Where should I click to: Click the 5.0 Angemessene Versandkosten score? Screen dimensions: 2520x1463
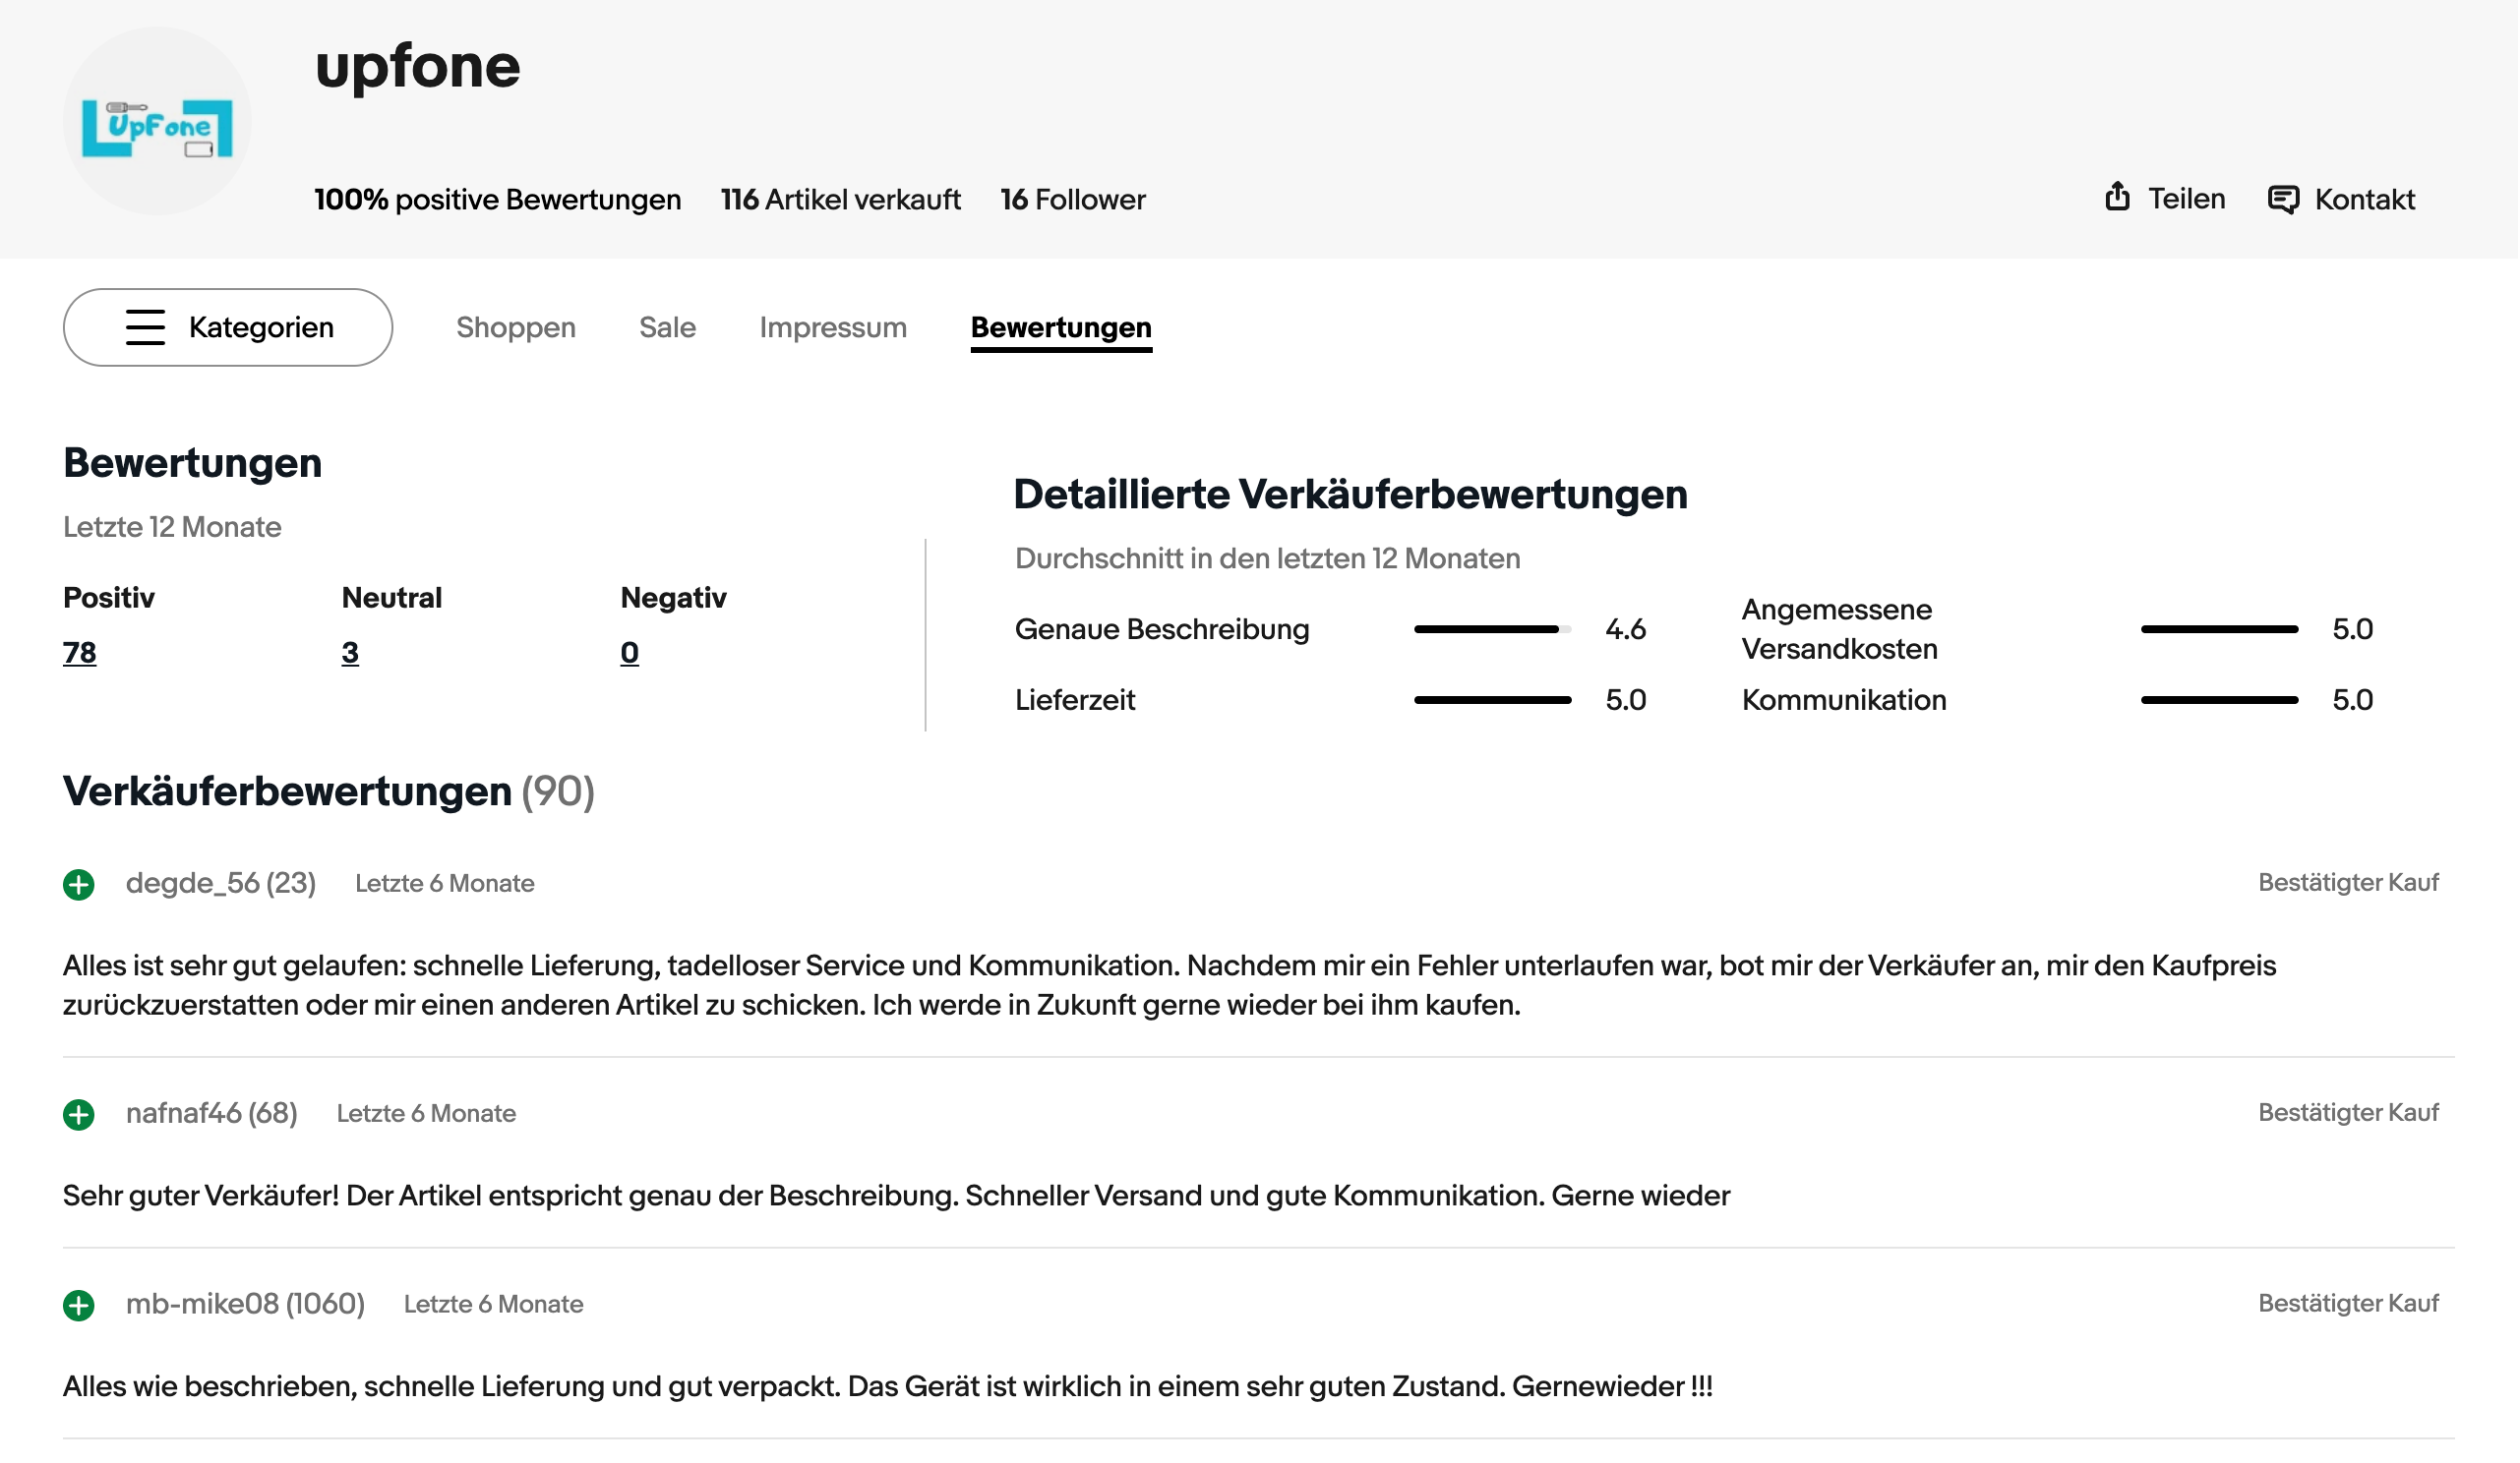tap(2355, 629)
